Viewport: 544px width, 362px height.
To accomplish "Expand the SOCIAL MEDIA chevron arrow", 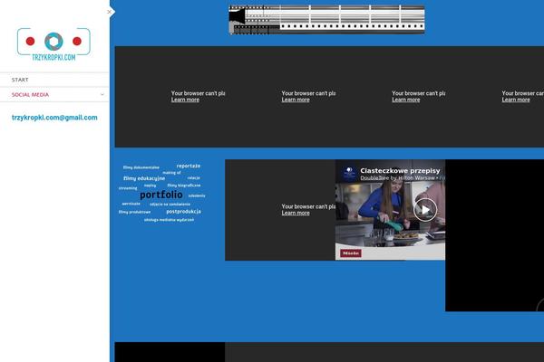I will click(x=102, y=94).
